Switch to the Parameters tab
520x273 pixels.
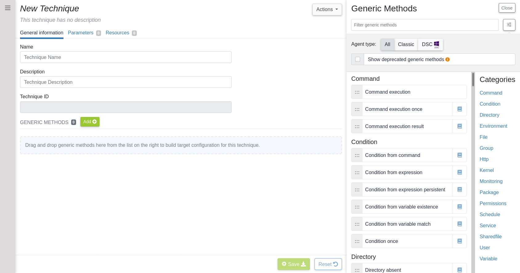[81, 33]
